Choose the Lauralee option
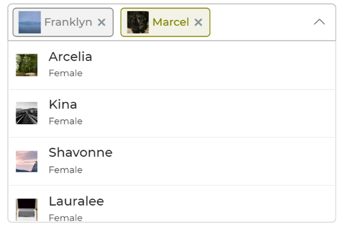 pos(172,204)
